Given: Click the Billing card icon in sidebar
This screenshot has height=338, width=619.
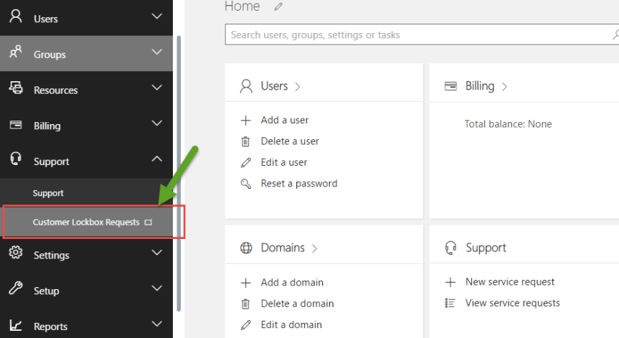Looking at the screenshot, I should [x=16, y=125].
